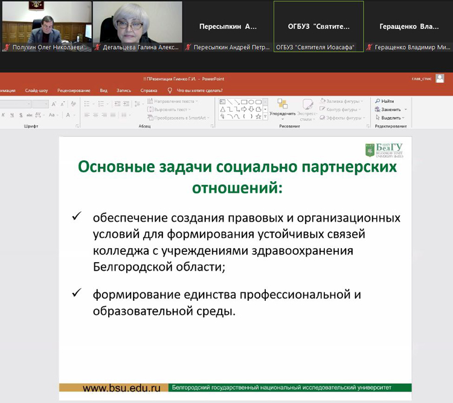Select Дегальцева Галина video thumbnail
The height and width of the screenshot is (403, 453).
point(138,26)
